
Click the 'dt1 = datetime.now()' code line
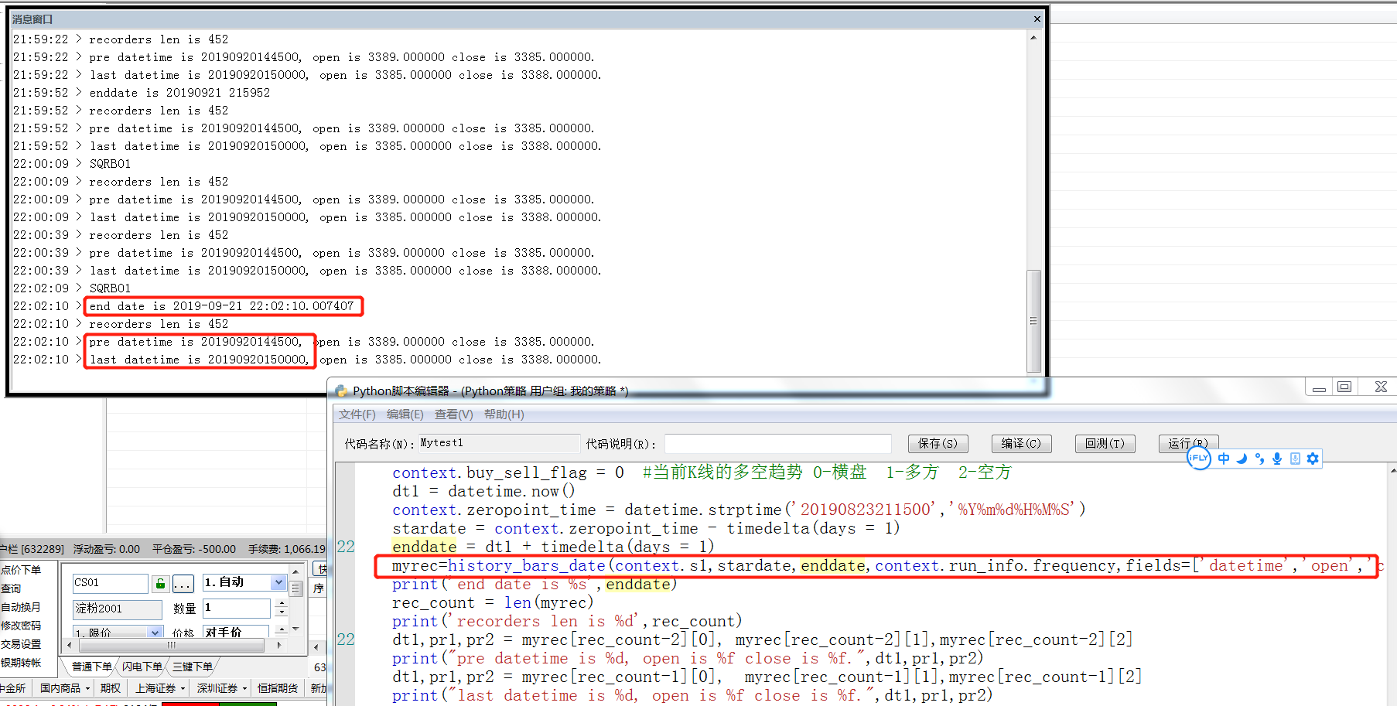(483, 491)
